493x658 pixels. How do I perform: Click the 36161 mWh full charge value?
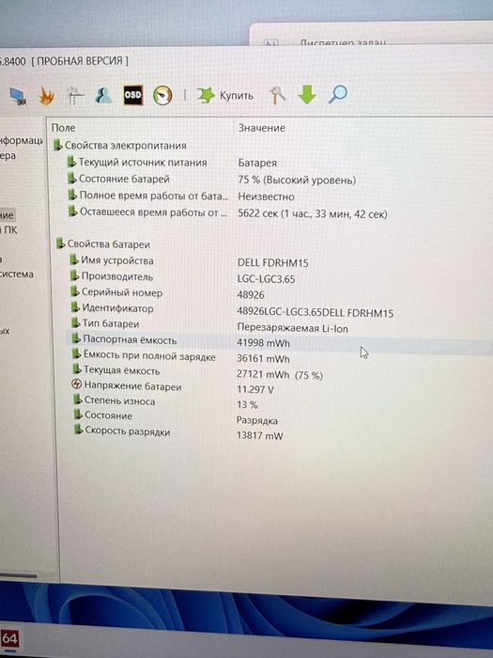pyautogui.click(x=263, y=359)
